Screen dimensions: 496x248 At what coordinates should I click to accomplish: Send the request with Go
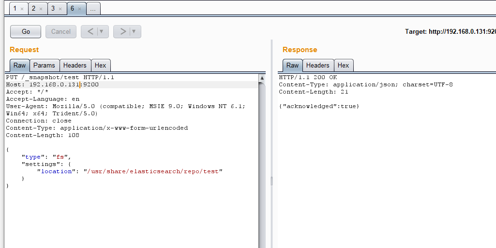(x=26, y=31)
